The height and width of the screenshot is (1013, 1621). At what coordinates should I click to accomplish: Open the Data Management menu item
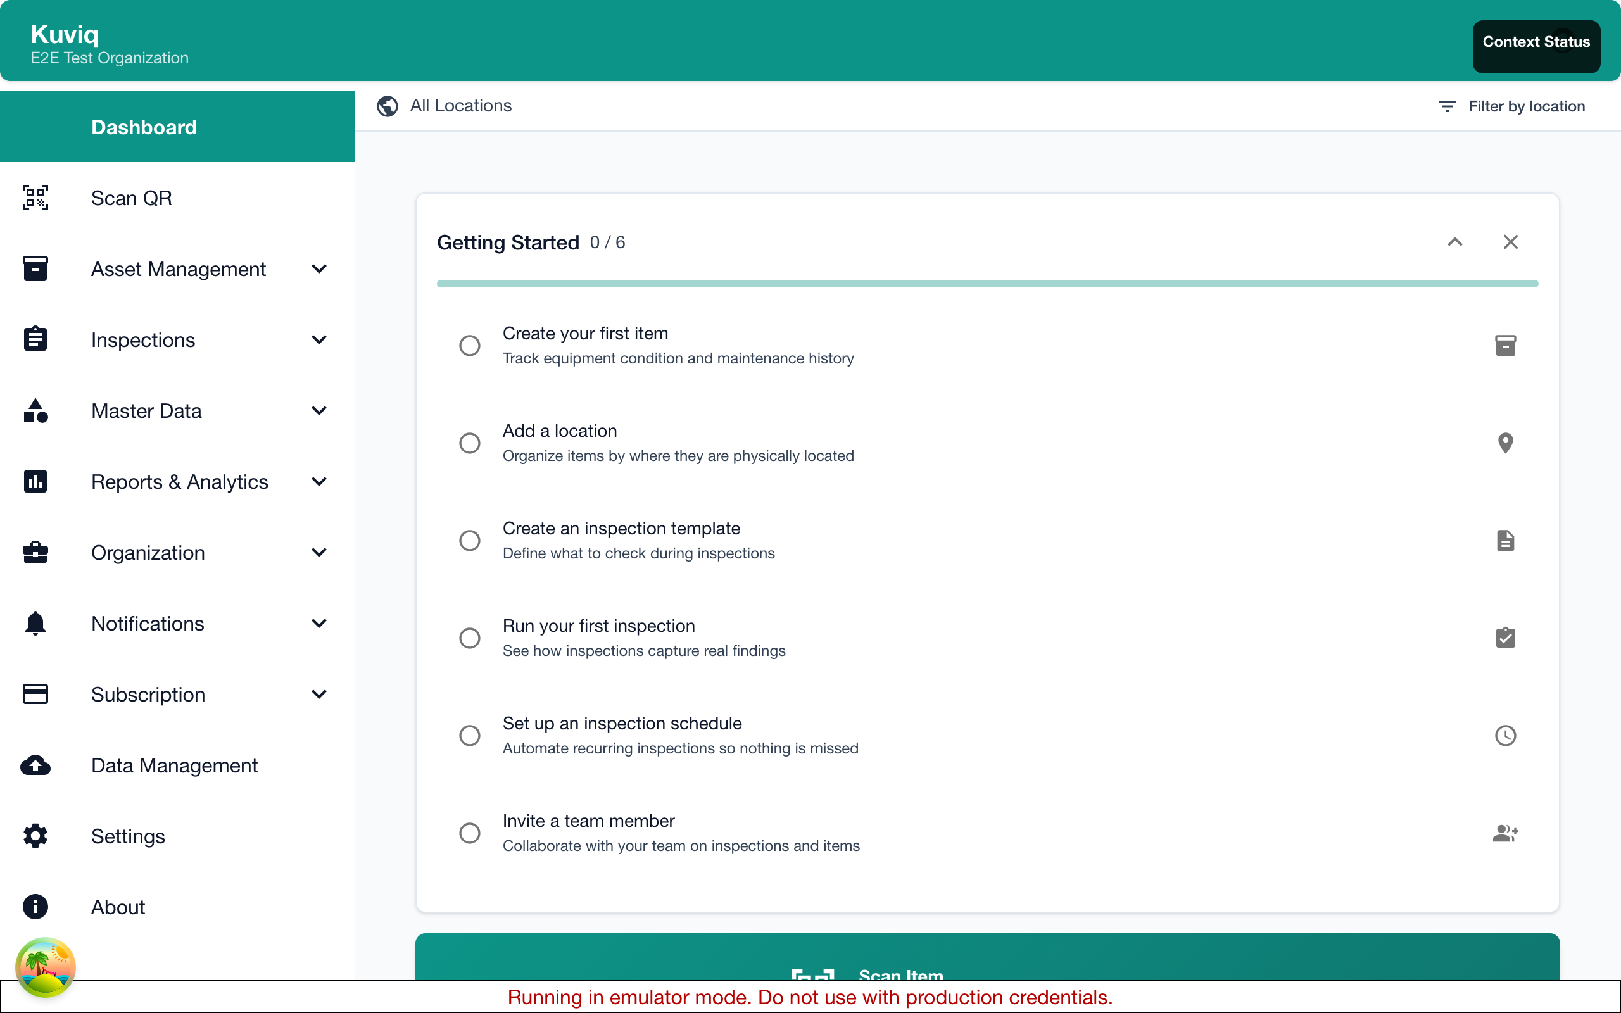click(x=177, y=765)
